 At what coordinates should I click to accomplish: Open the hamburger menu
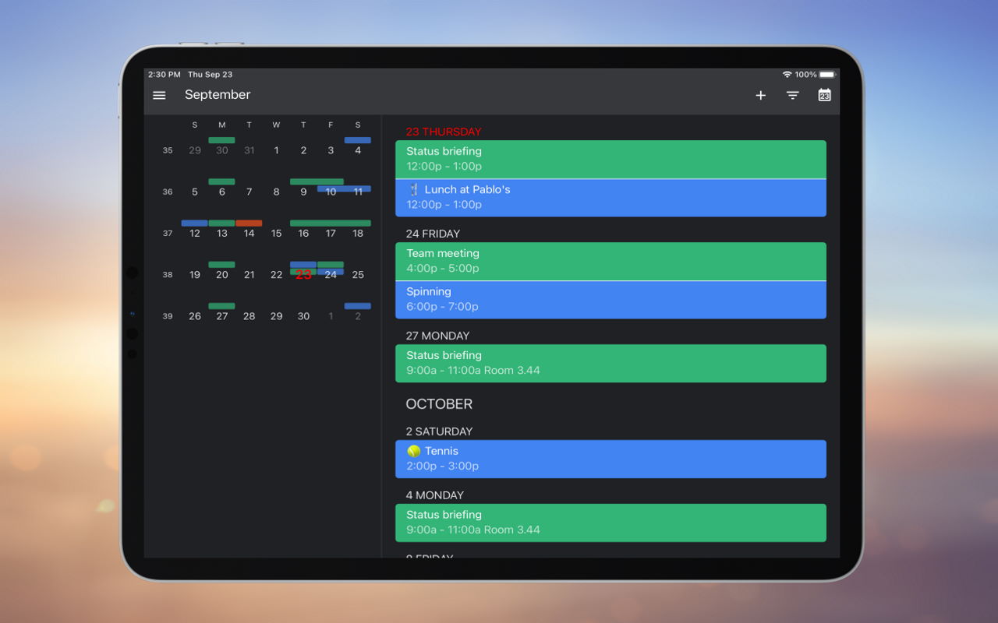[159, 95]
